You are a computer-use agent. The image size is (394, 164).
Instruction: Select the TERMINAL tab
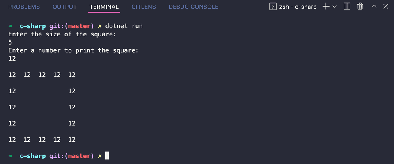coord(104,7)
